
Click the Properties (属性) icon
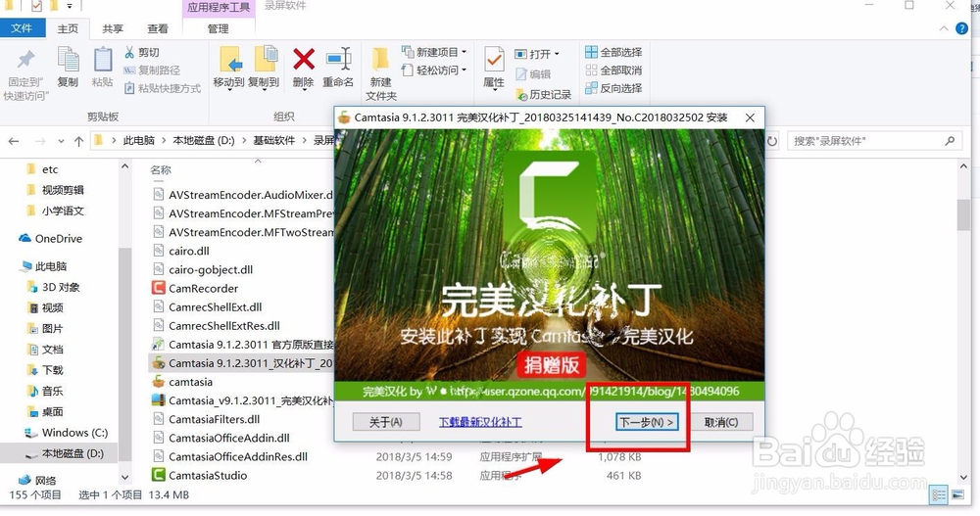click(x=494, y=60)
